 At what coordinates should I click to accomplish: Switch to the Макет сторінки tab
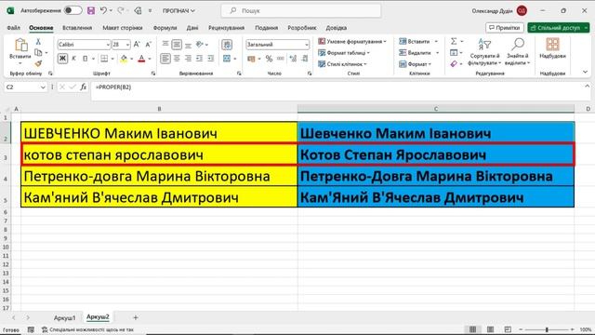coord(122,28)
